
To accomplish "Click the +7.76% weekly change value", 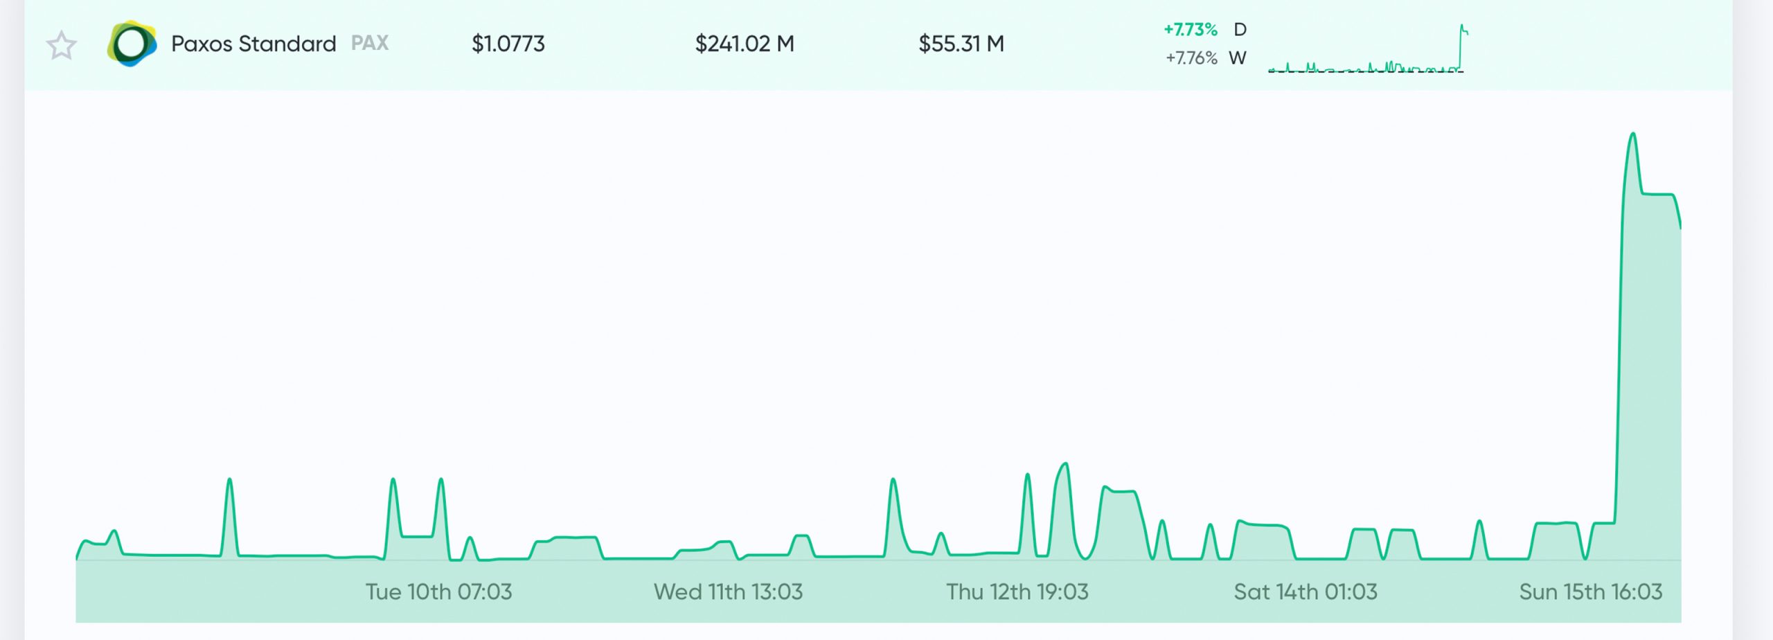I will [x=1191, y=58].
